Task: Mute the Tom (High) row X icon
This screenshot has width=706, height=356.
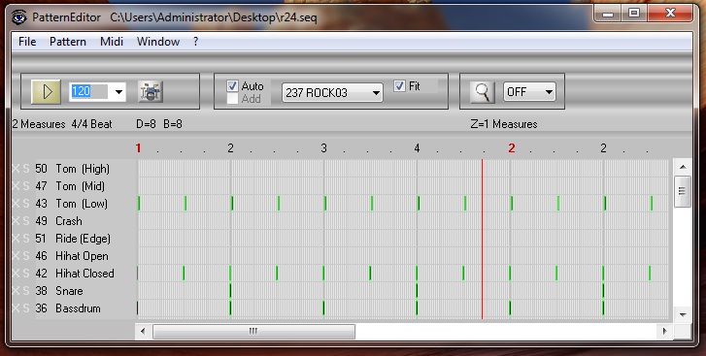Action: pyautogui.click(x=16, y=169)
